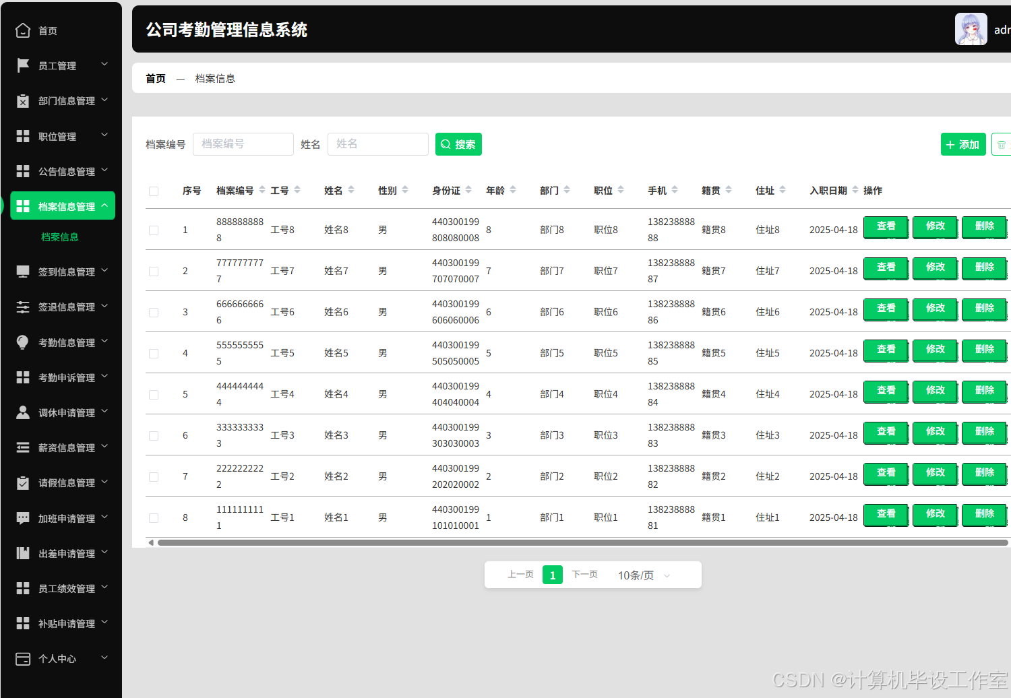Click 查看 for the 姓名8 row
This screenshot has width=1011, height=698.
886,226
